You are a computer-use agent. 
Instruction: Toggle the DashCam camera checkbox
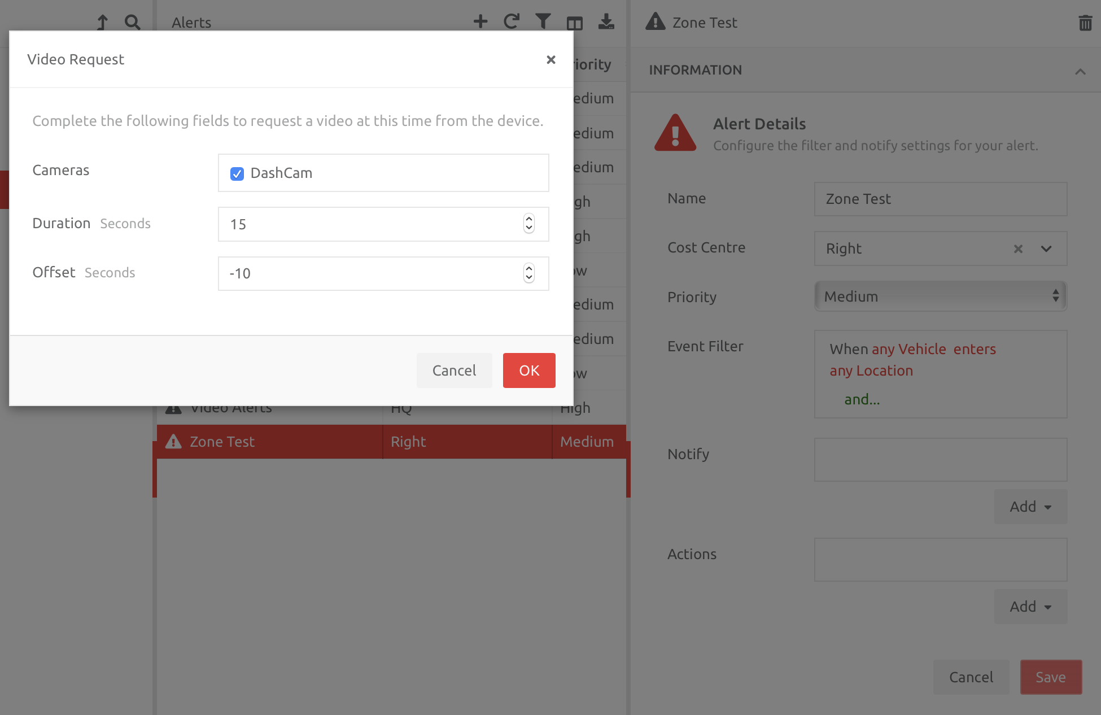(x=237, y=173)
